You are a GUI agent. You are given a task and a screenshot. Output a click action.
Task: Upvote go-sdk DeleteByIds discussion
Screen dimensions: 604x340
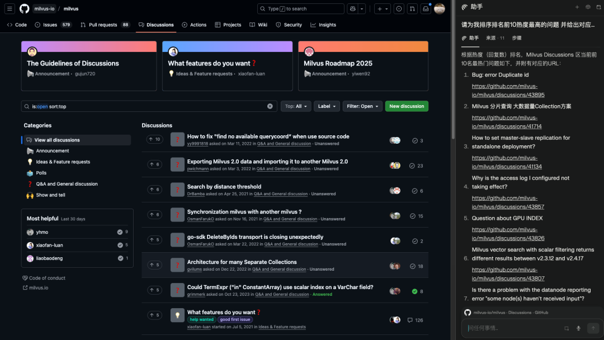pos(154,239)
